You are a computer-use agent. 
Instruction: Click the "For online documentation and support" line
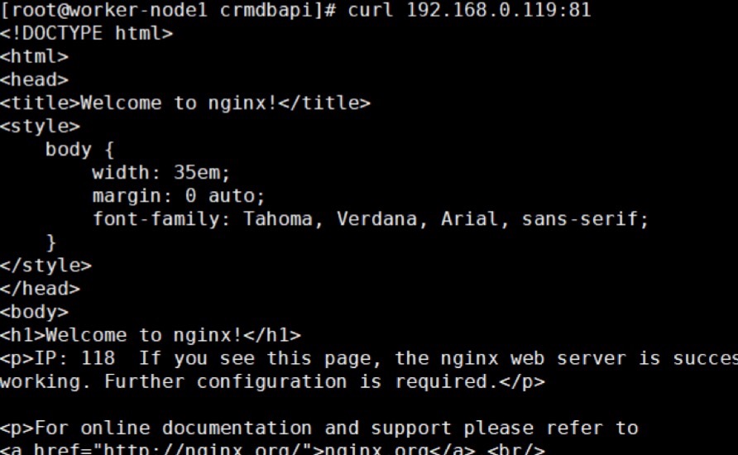tap(319, 428)
